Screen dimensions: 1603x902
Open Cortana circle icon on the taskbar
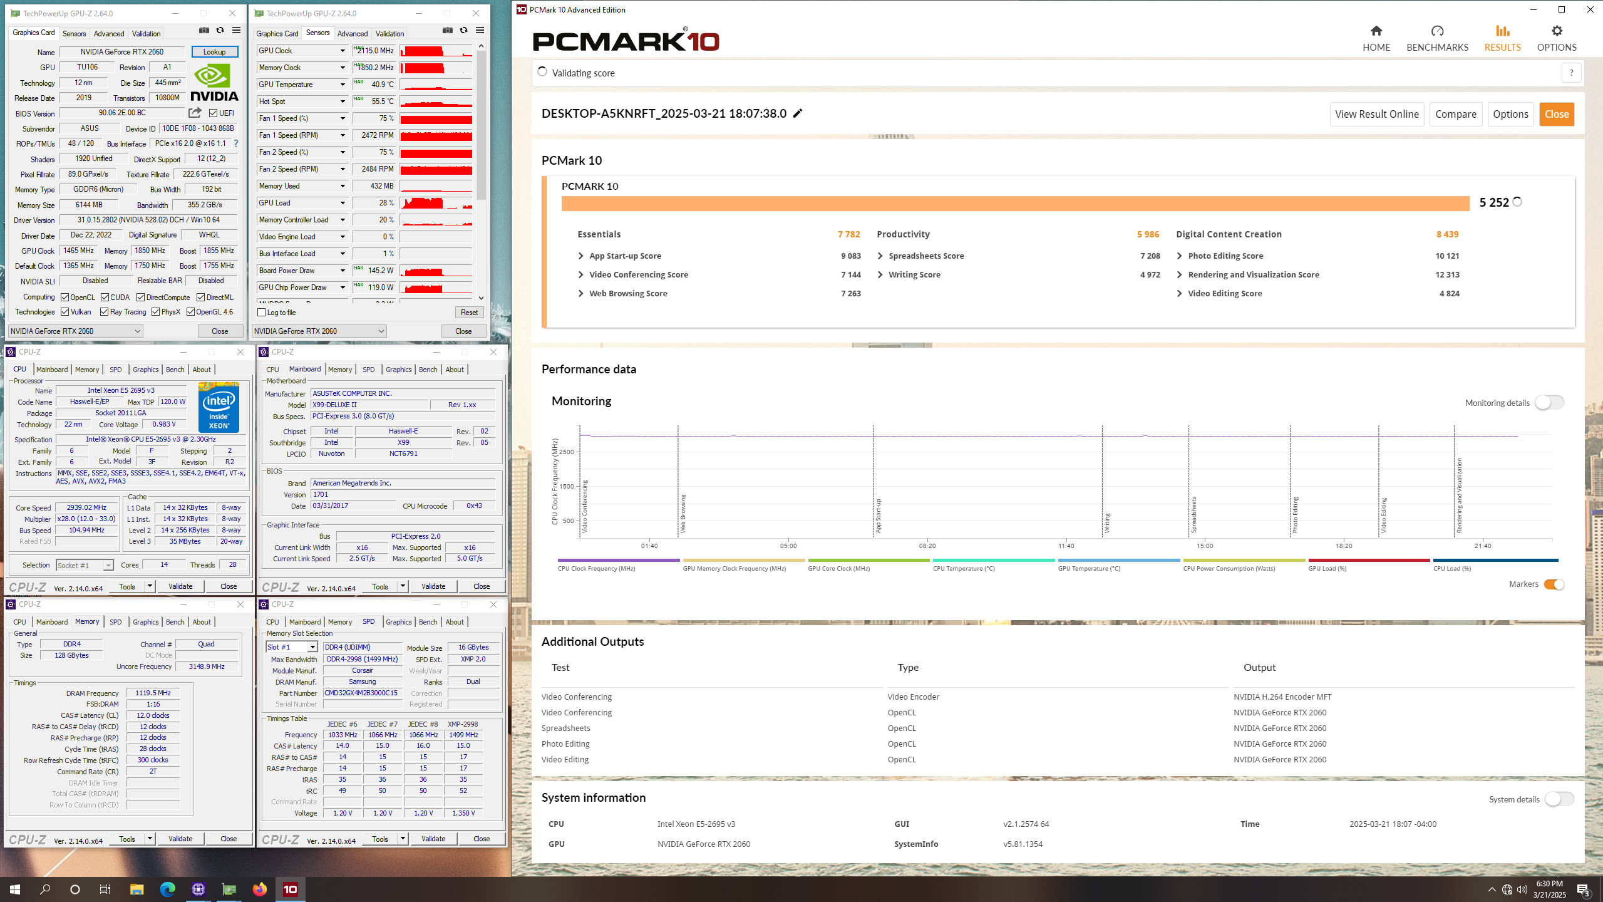[x=75, y=889]
